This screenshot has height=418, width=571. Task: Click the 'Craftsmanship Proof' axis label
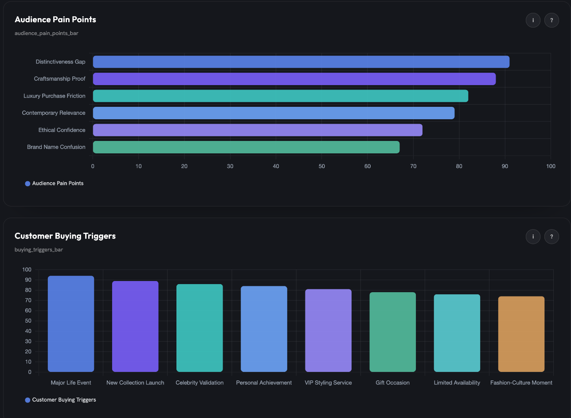(x=60, y=79)
